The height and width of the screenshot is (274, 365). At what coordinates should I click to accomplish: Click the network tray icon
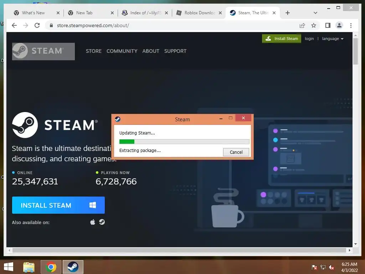(323, 267)
